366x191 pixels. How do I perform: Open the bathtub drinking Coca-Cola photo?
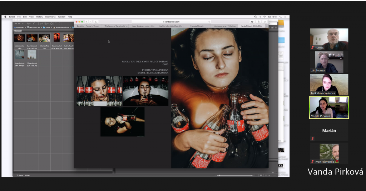click(x=146, y=91)
